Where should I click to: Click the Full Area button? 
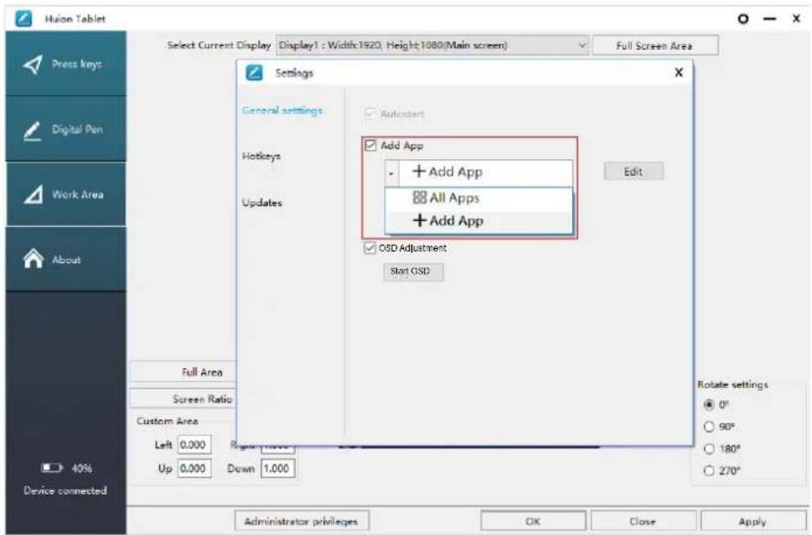pos(183,372)
